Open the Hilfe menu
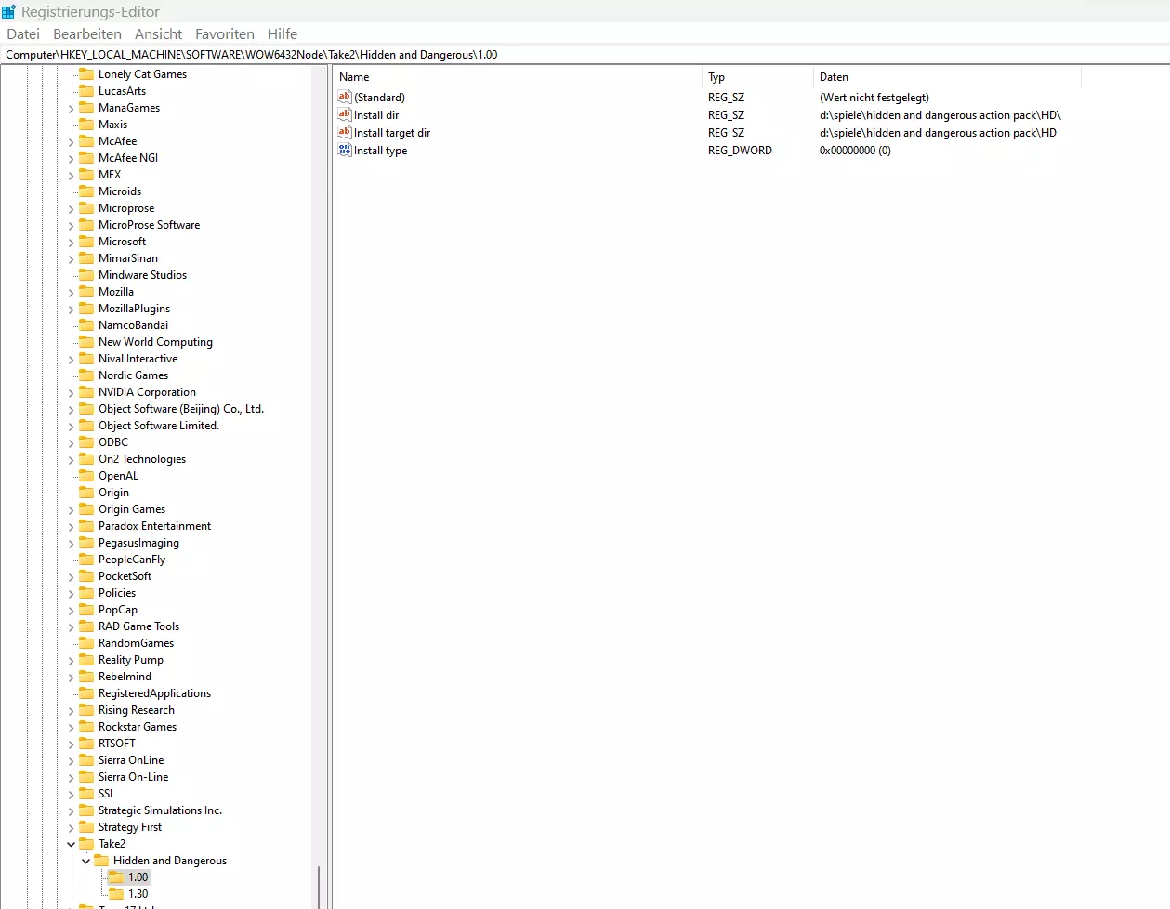1170x909 pixels. pos(283,33)
